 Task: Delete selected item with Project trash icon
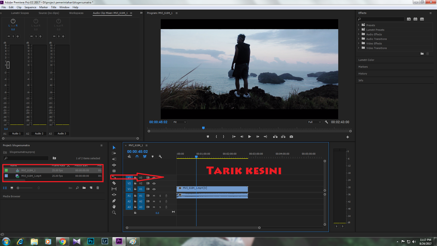98,188
